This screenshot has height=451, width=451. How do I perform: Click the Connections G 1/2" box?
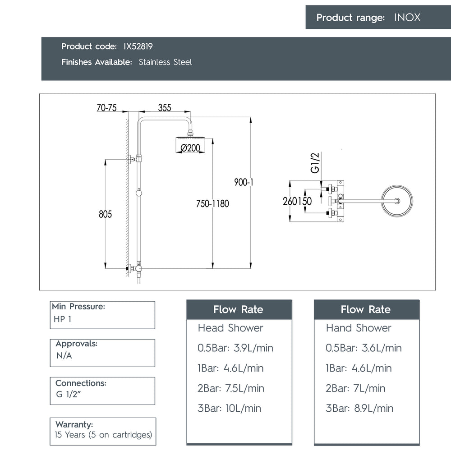pos(102,391)
